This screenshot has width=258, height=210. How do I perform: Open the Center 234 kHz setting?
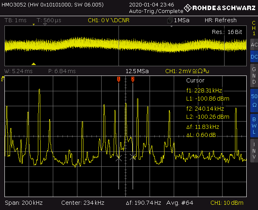tap(83, 203)
